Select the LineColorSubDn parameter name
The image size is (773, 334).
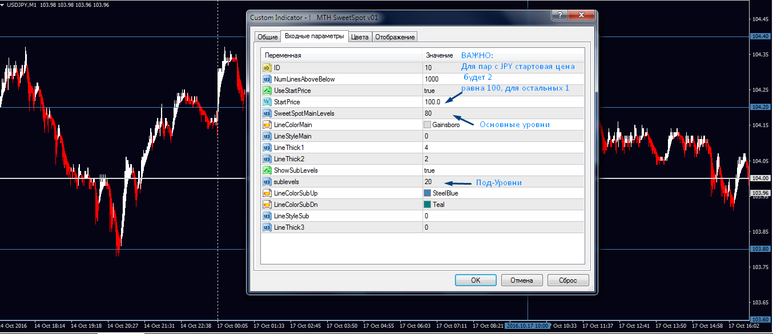click(x=296, y=205)
